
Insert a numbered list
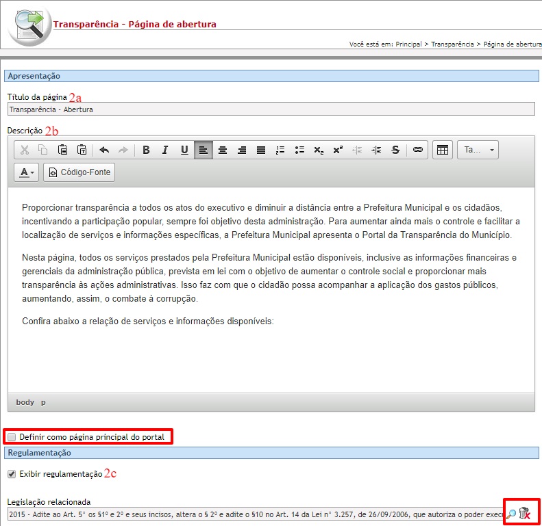[x=280, y=150]
